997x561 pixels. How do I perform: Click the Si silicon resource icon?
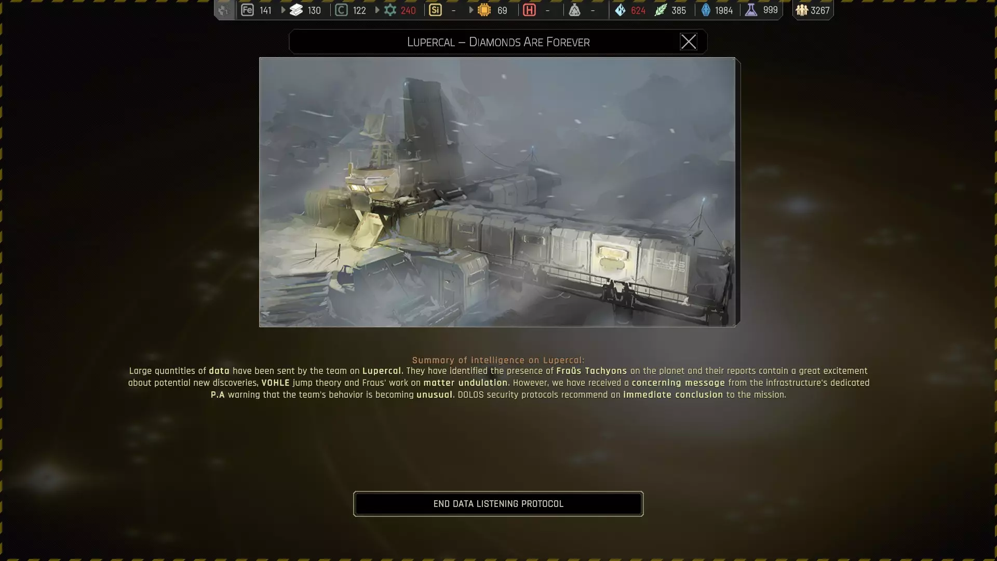[x=435, y=10]
